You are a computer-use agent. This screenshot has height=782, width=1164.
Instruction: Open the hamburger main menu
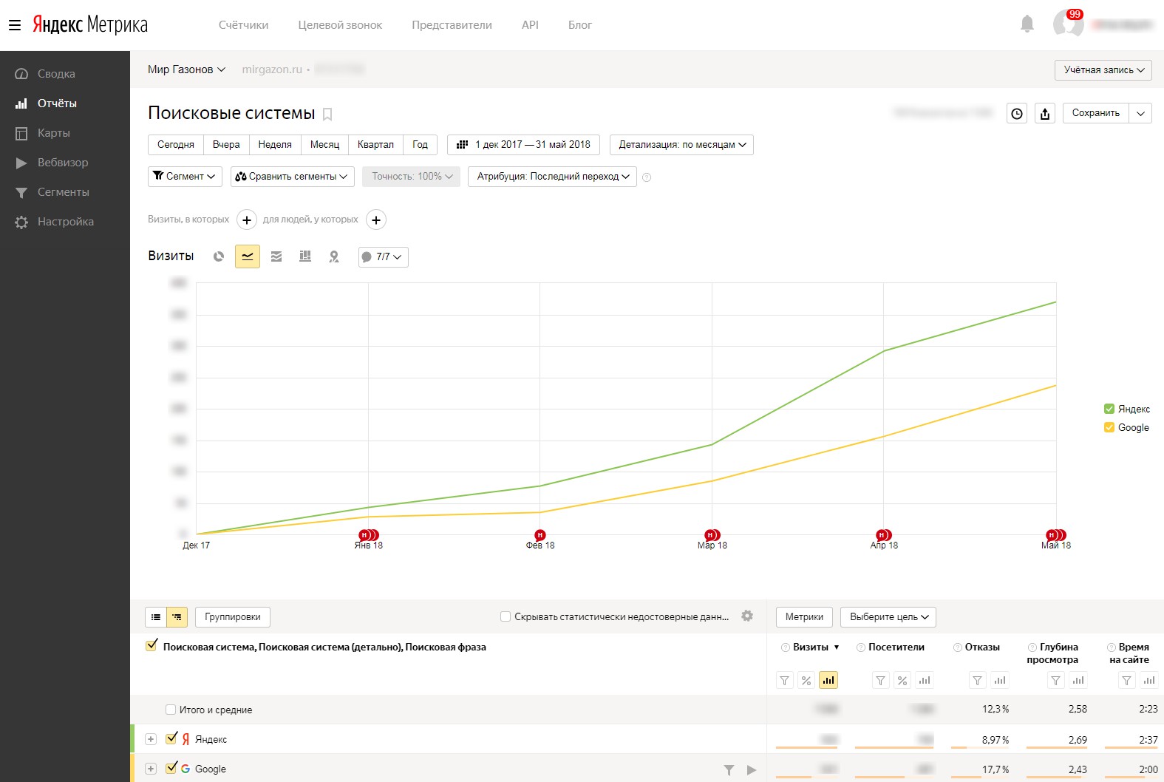[x=15, y=25]
